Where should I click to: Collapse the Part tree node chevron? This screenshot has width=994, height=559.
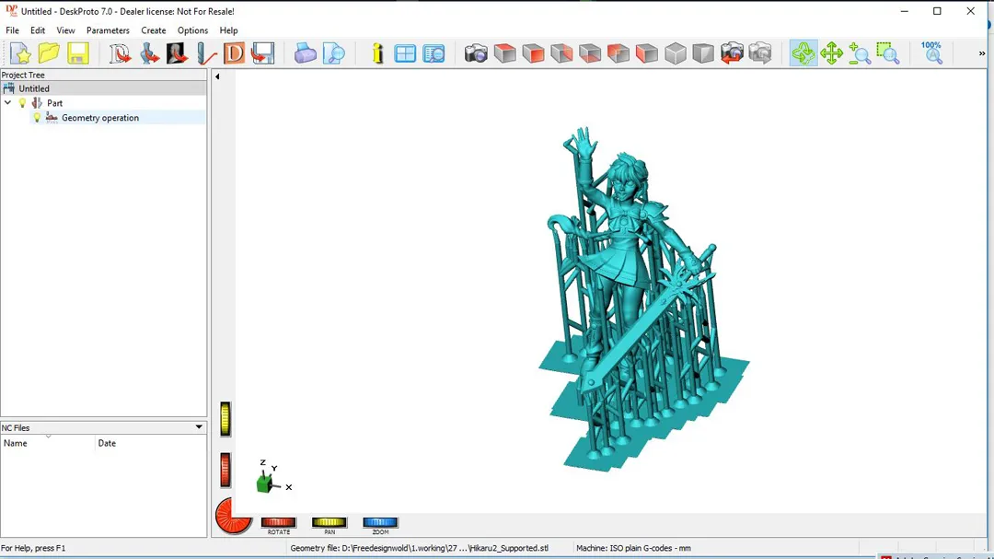click(x=7, y=103)
